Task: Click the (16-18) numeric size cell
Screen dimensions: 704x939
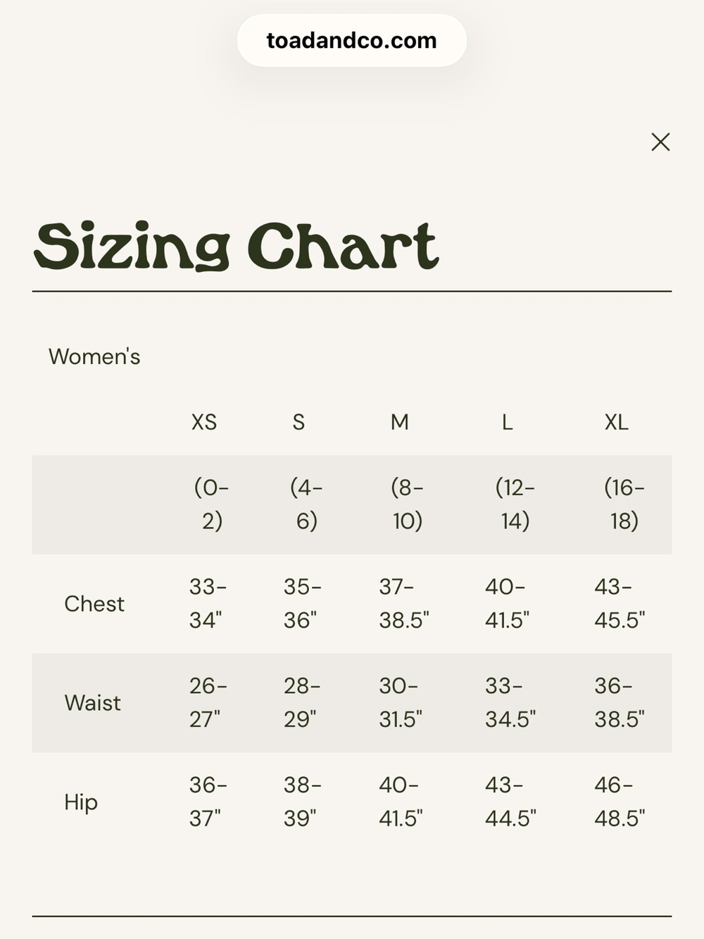Action: (x=624, y=504)
